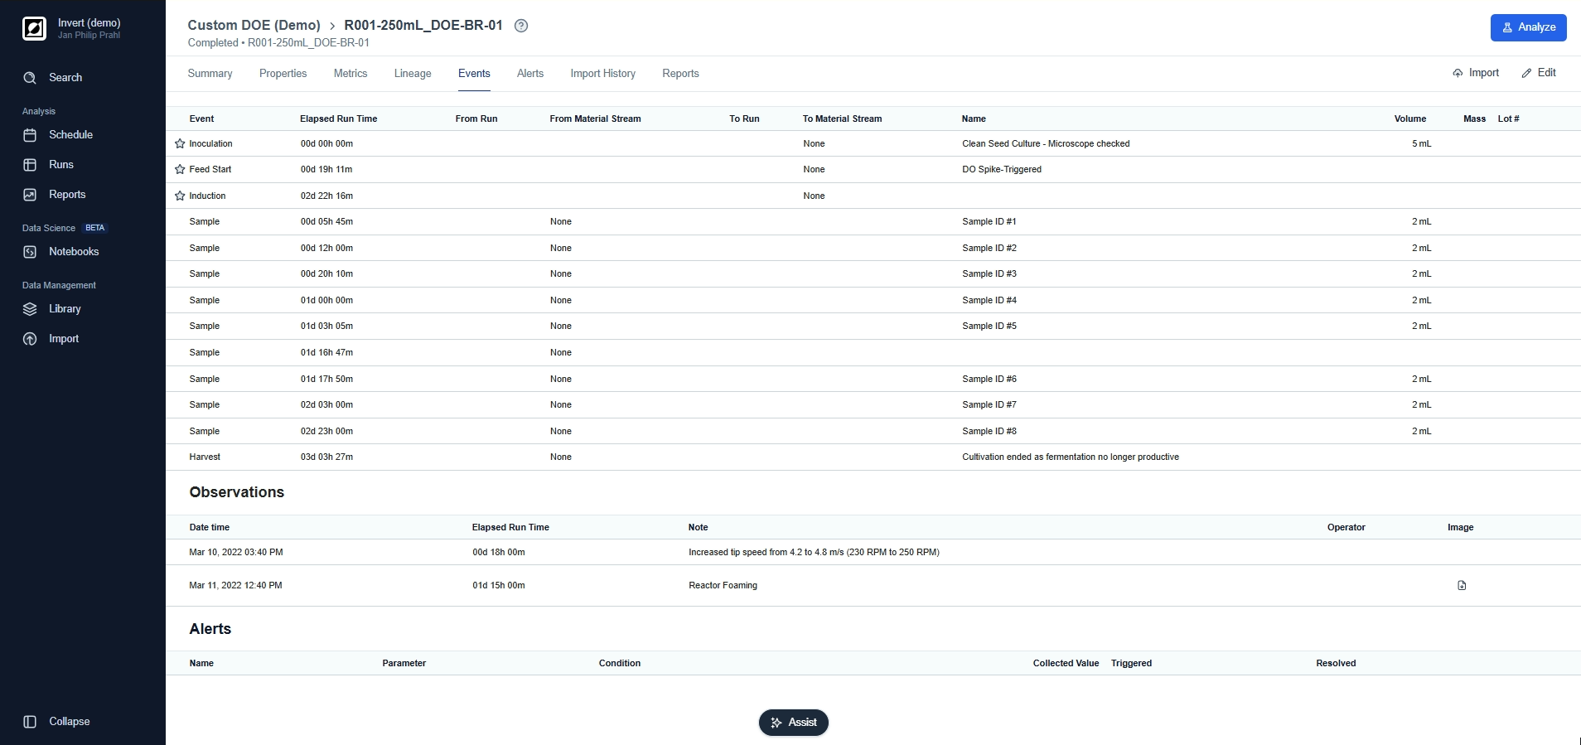Image resolution: width=1581 pixels, height=745 pixels.
Task: Click the Invert logo icon
Action: click(x=34, y=29)
